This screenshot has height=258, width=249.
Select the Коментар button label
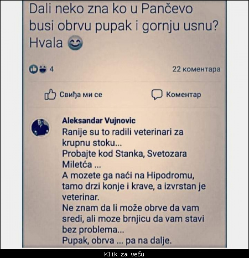tap(184, 95)
